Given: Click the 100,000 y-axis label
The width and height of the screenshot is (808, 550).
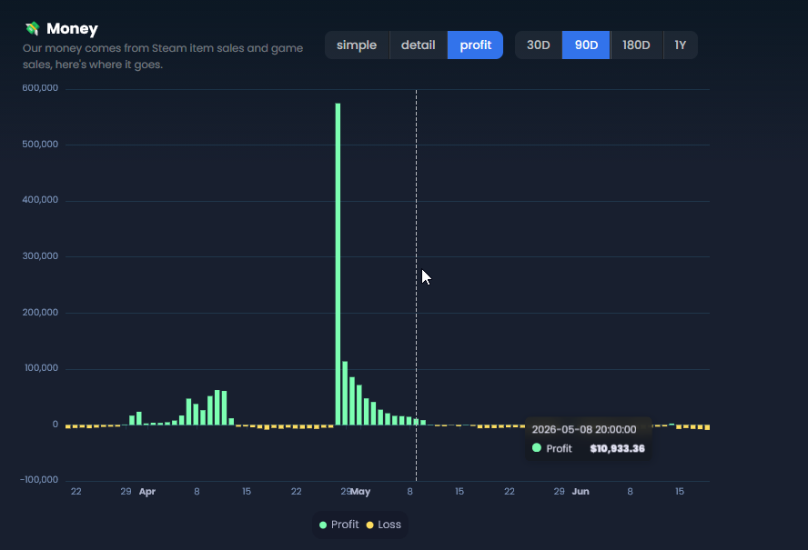Looking at the screenshot, I should (x=41, y=368).
